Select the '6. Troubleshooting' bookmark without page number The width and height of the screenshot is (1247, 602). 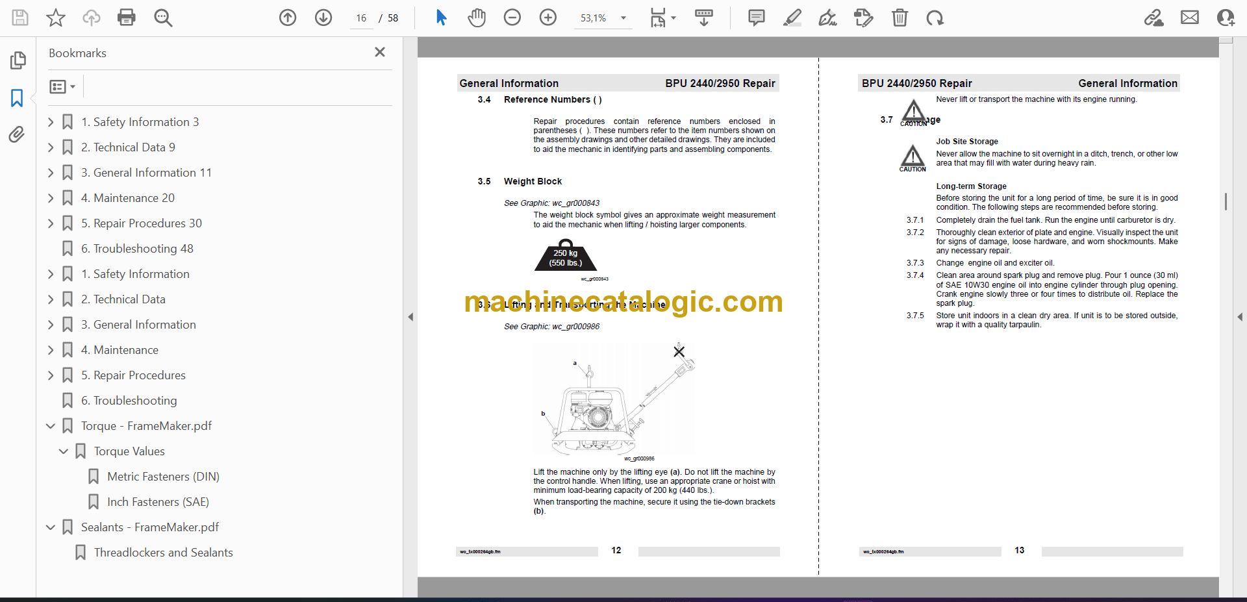click(x=129, y=401)
